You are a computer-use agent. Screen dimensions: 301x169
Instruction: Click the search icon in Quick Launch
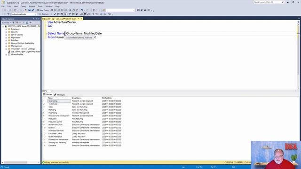tap(283, 2)
